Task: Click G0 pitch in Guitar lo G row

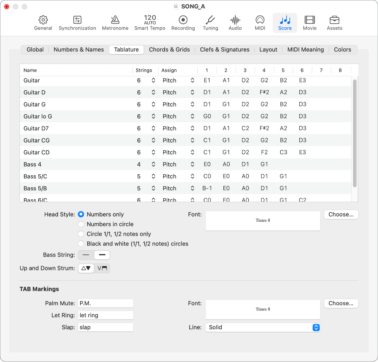Action: click(x=207, y=117)
